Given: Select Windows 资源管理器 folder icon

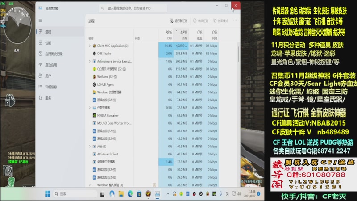Looking at the screenshot, I should 94,92.
